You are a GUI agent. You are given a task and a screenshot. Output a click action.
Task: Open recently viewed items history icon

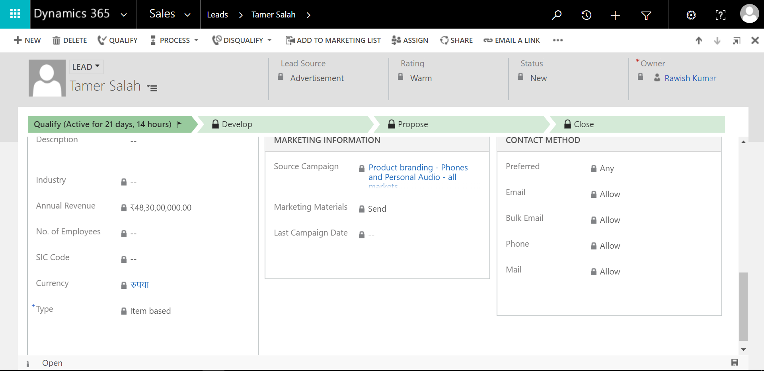586,15
